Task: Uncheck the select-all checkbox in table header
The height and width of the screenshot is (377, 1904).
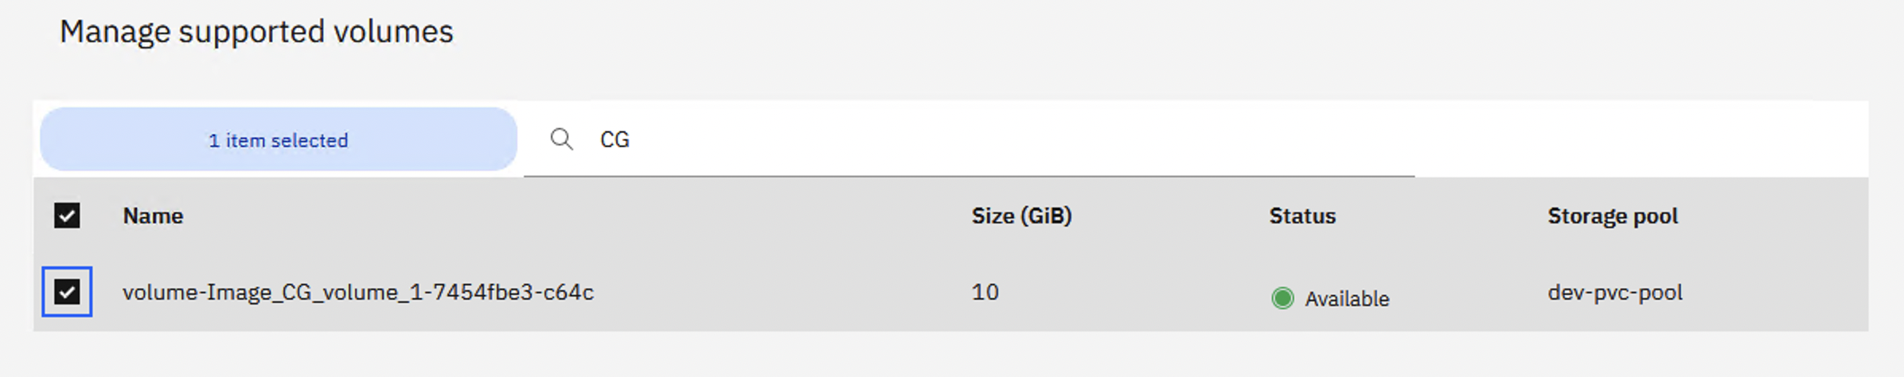Action: coord(67,216)
